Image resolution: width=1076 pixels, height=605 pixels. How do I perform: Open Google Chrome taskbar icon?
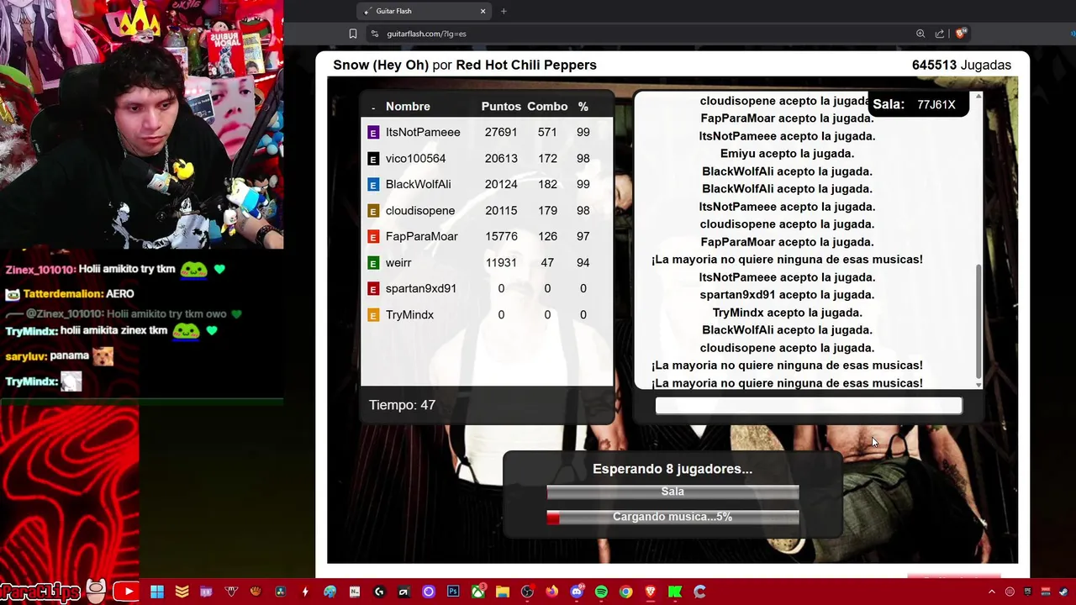coord(625,592)
